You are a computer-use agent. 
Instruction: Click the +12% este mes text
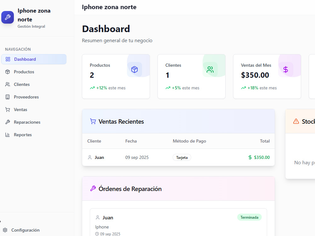tap(111, 88)
